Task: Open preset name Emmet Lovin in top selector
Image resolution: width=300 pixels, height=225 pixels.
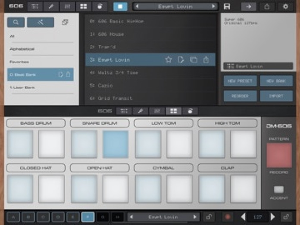Action: click(175, 6)
